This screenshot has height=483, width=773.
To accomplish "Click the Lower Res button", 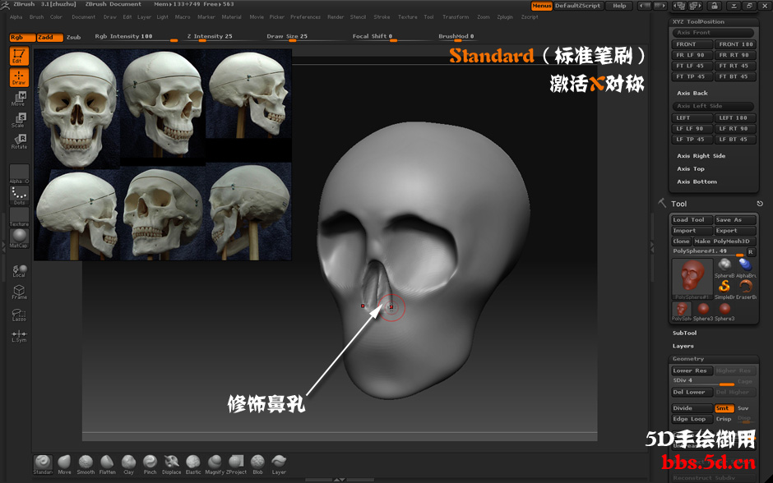I will click(x=692, y=370).
